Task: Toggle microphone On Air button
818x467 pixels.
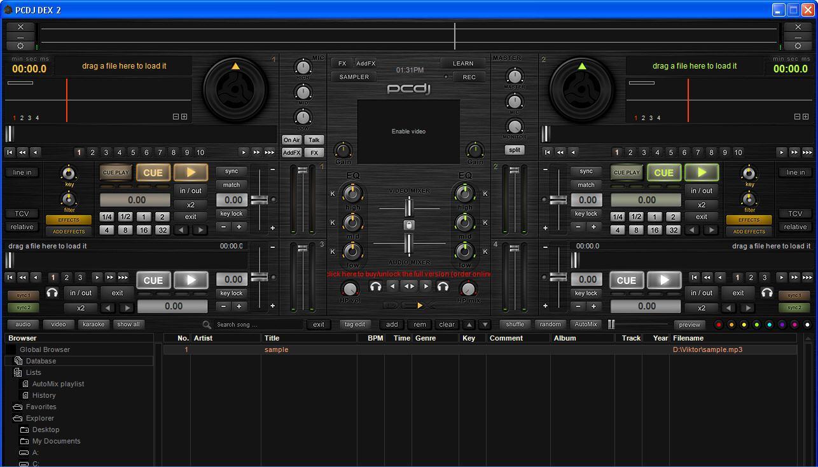Action: click(x=292, y=140)
